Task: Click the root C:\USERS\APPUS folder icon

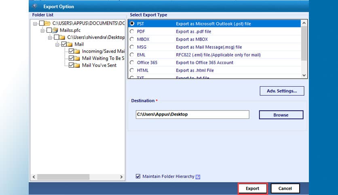Action: (47, 23)
